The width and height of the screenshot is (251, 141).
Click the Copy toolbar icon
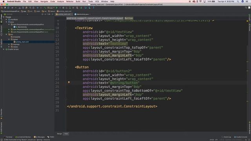(x=23, y=8)
